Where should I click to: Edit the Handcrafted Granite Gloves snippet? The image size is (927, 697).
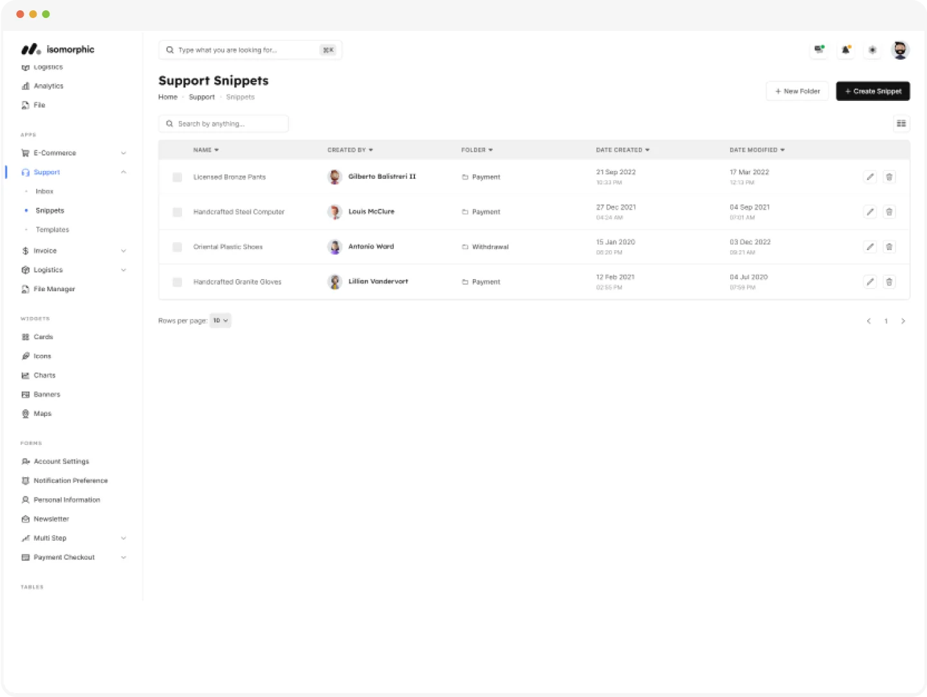[870, 282]
